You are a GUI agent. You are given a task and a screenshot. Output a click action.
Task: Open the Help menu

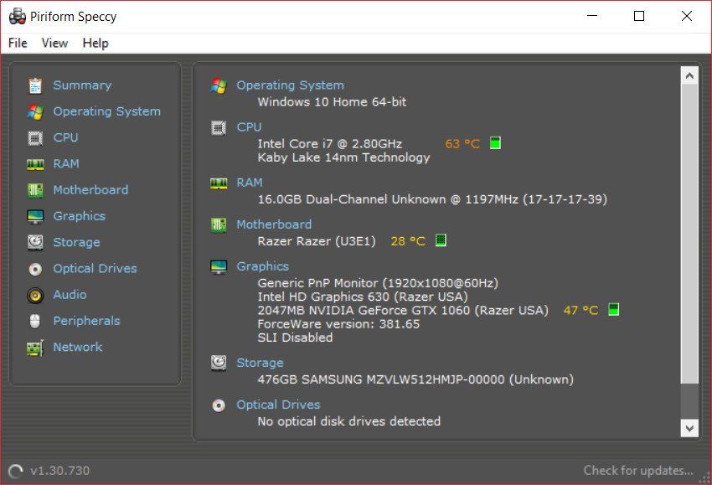pyautogui.click(x=95, y=43)
